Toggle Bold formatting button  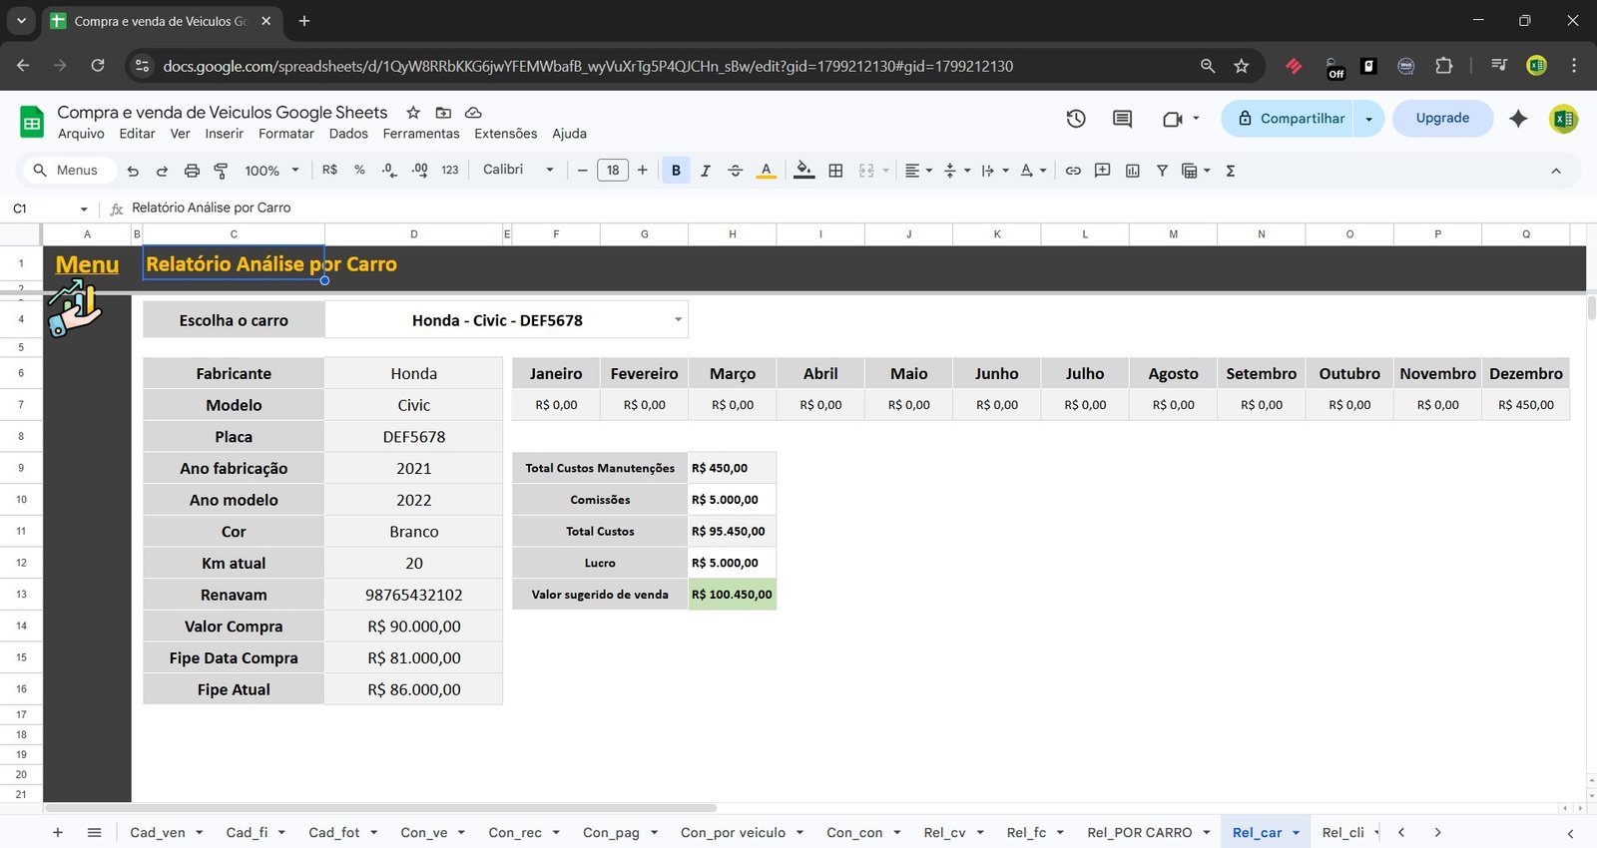pyautogui.click(x=676, y=171)
